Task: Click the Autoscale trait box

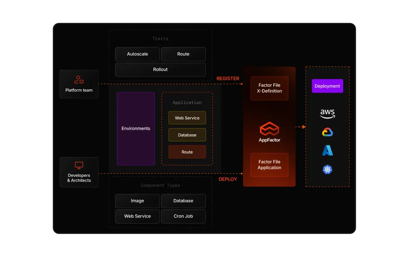Action: tap(138, 54)
